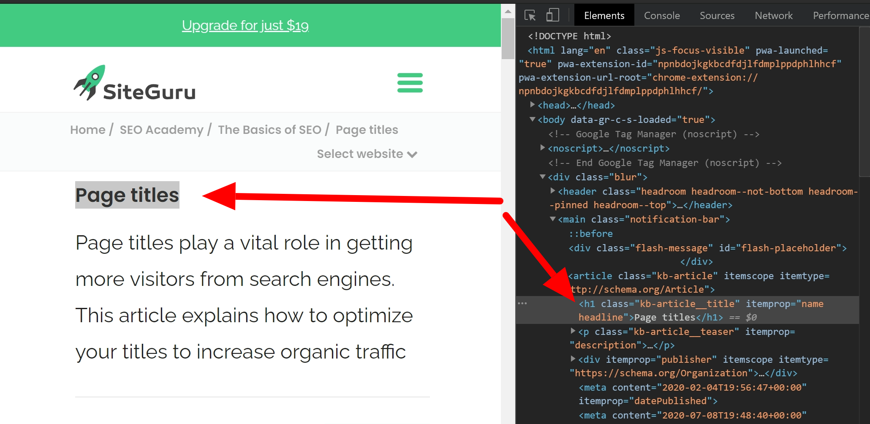Switch to the Console tab
This screenshot has width=870, height=424.
661,15
